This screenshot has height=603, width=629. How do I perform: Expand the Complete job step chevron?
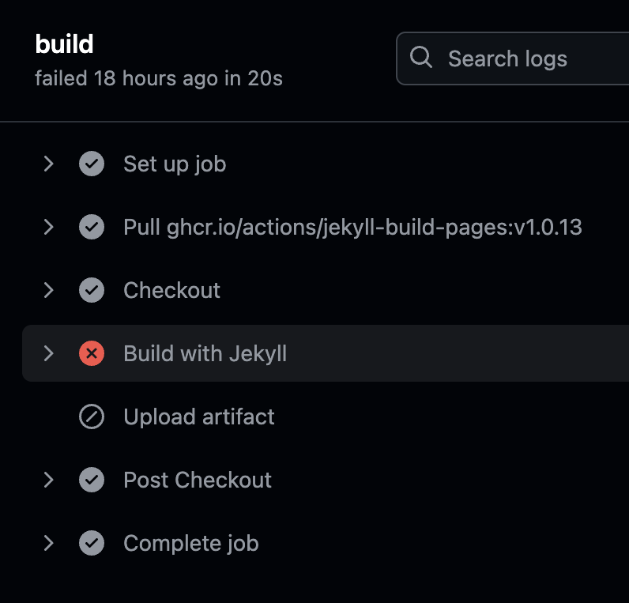[x=49, y=543]
